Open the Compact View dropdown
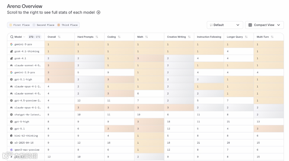This screenshot has height=161, width=289. click(x=264, y=25)
